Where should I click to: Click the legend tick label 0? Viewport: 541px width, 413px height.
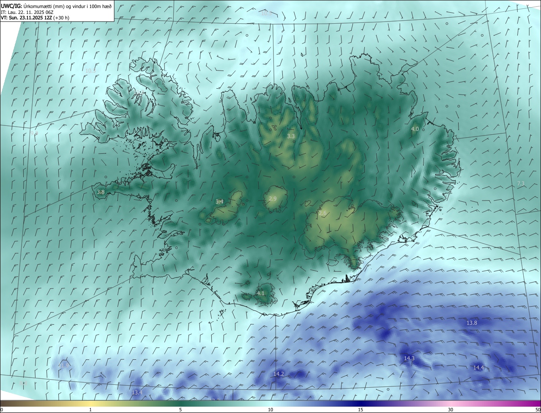point(2,410)
